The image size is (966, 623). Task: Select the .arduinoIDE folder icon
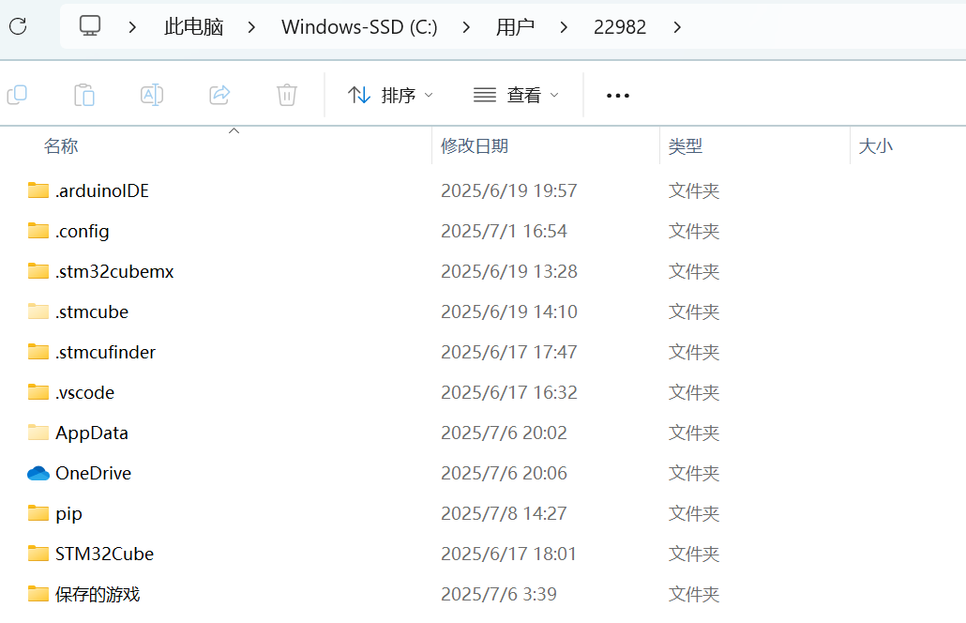[x=38, y=190]
